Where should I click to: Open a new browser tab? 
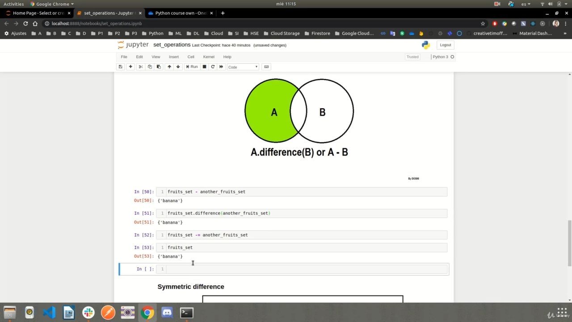223,13
